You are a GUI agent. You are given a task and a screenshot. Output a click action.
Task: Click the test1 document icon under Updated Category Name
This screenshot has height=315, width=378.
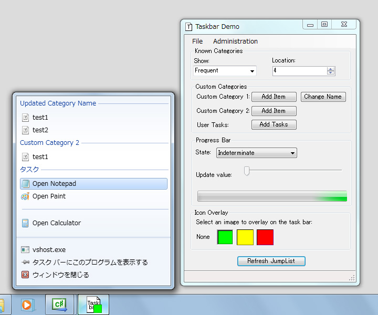tap(25, 118)
